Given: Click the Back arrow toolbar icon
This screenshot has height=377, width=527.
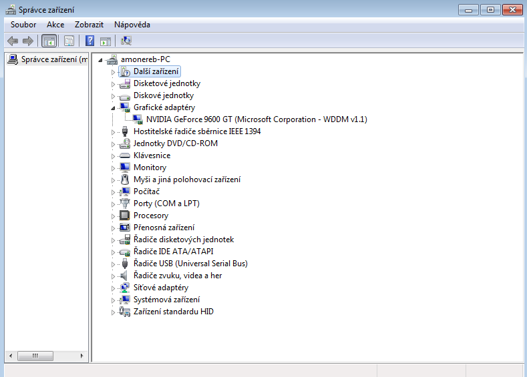Looking at the screenshot, I should point(13,41).
